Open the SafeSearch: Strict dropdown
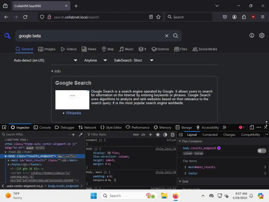Screen dimensions: 269x202 [134, 60]
